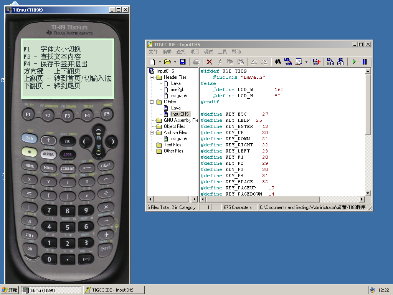This screenshot has width=393, height=295.
Task: Click the New File icon in TIGCC toolbar
Action: click(x=152, y=62)
